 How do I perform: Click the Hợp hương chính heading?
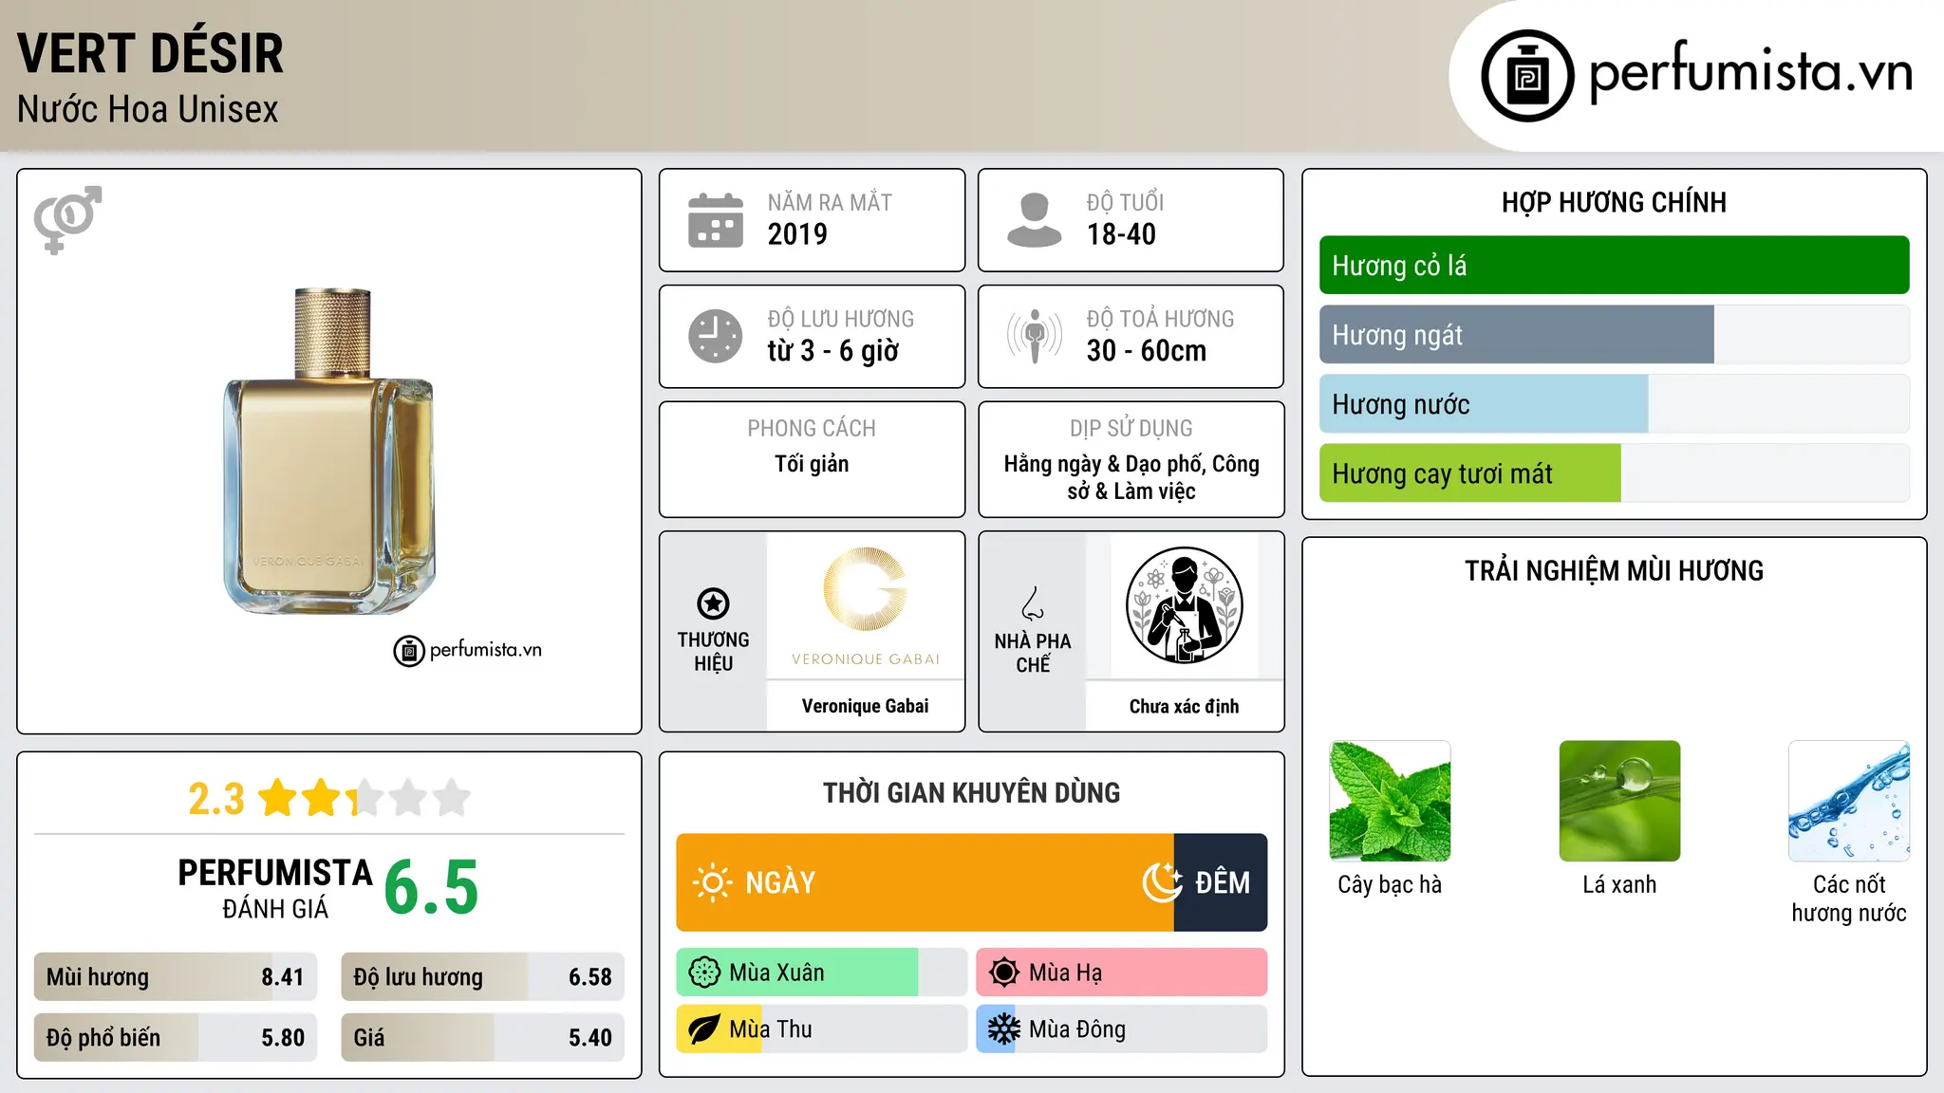[1614, 202]
